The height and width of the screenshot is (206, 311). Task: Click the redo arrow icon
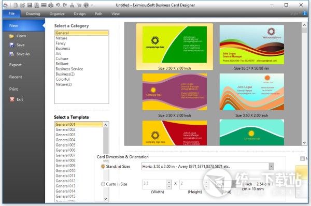pos(65,5)
